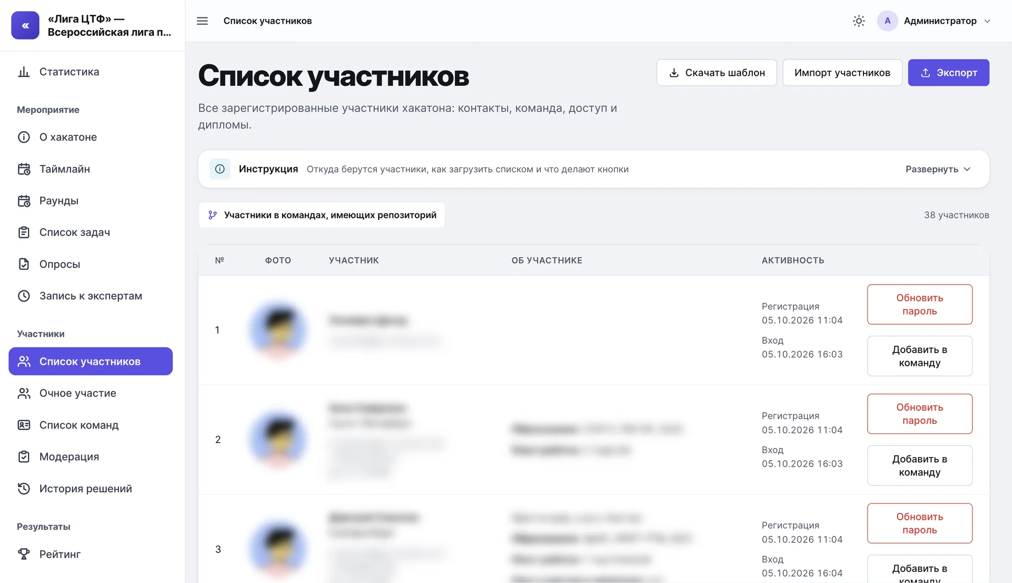Screen dimensions: 1012x583
Task: Click the calendar icon beside Таймлайн
Action: (x=24, y=169)
